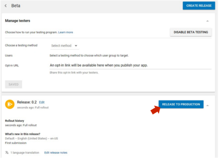Click What's new in this release heading
Screen dimensions: 220x160
22,134
